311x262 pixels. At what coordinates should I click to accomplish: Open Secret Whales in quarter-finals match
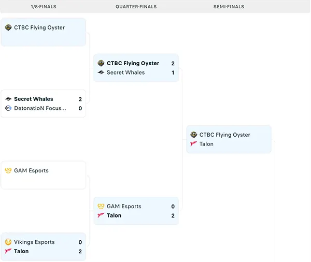126,72
